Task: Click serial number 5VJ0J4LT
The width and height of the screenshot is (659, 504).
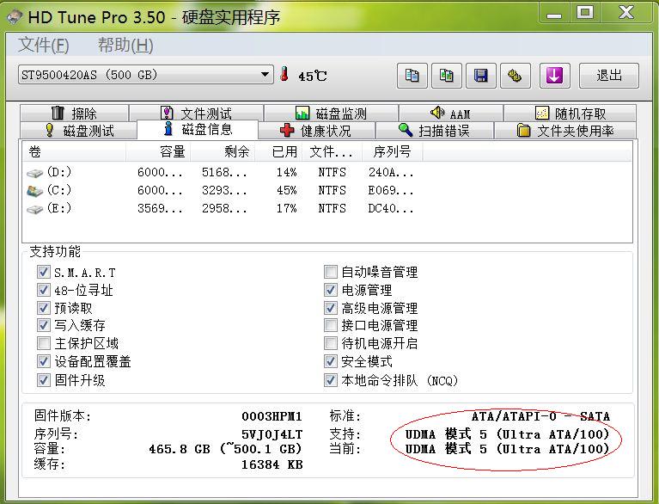Action: (x=272, y=434)
